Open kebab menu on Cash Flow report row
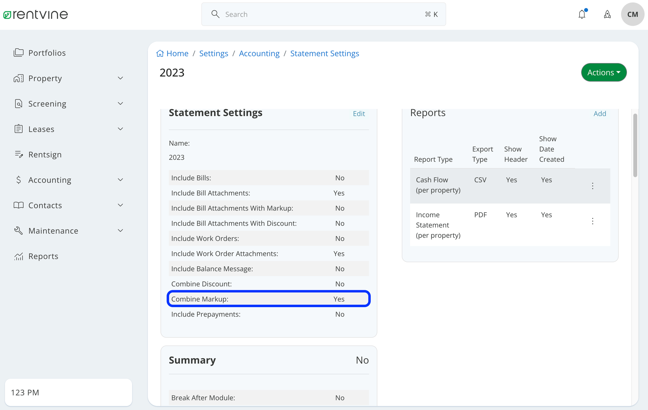648x410 pixels. coord(593,186)
